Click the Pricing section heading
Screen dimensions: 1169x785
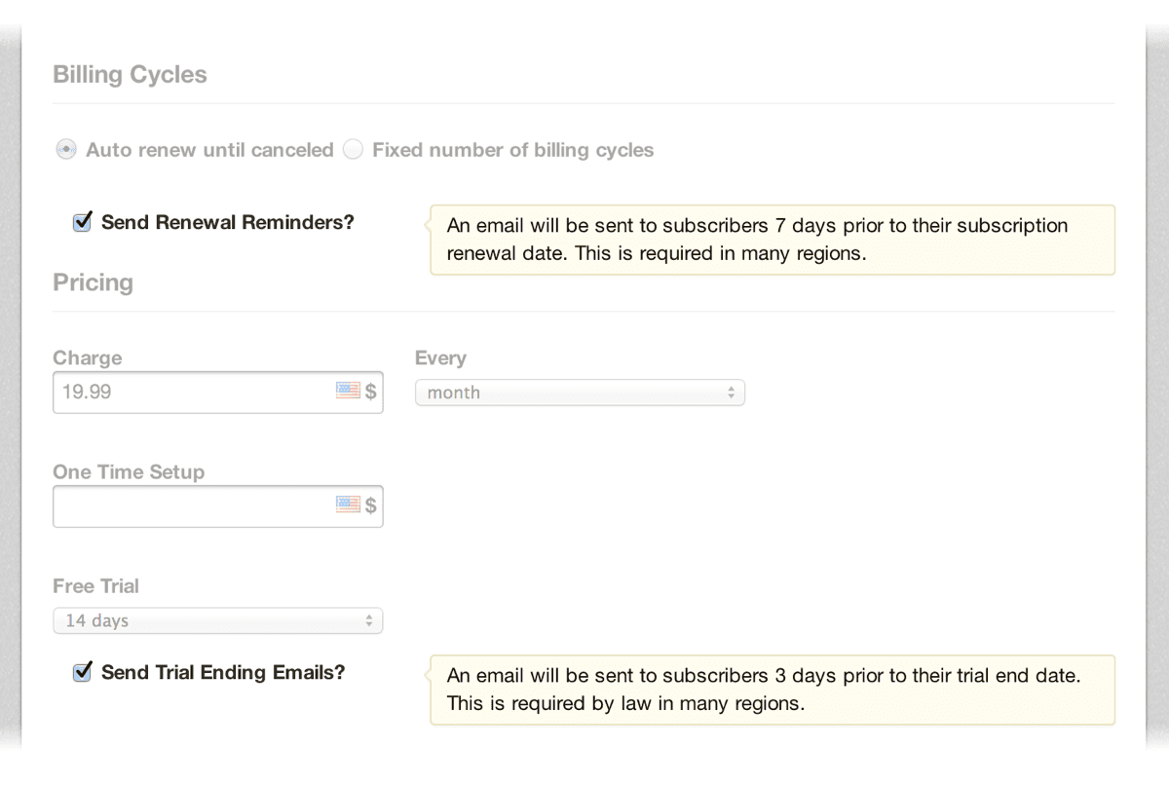coord(93,282)
